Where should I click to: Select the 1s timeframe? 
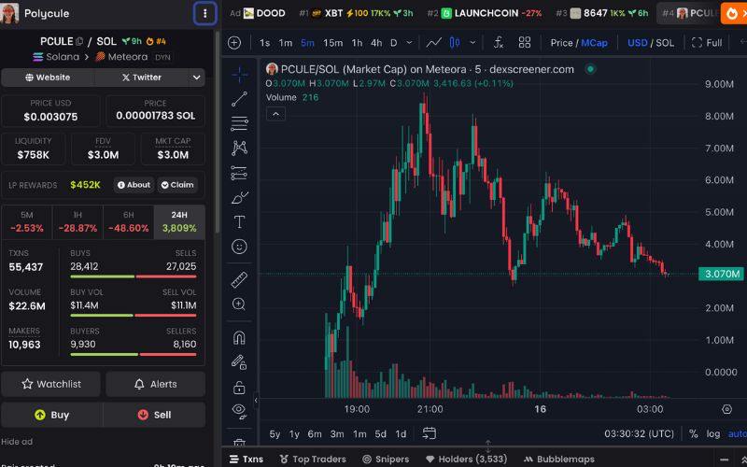pos(265,43)
